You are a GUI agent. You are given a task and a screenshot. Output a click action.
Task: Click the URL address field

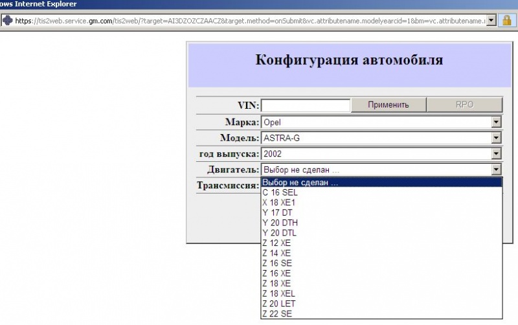pos(250,21)
